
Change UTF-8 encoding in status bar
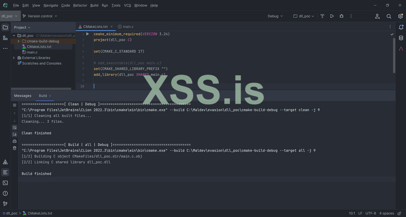tap(371, 213)
